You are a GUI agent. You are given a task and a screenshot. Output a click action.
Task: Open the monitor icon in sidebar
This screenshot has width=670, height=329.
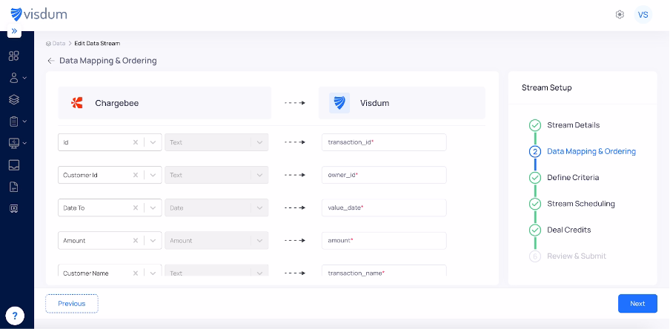click(14, 143)
